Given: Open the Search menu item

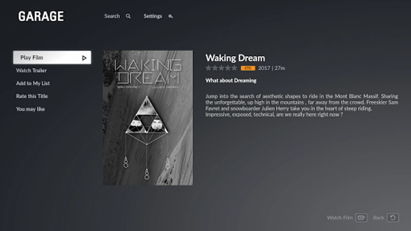Looking at the screenshot, I should pyautogui.click(x=112, y=16).
